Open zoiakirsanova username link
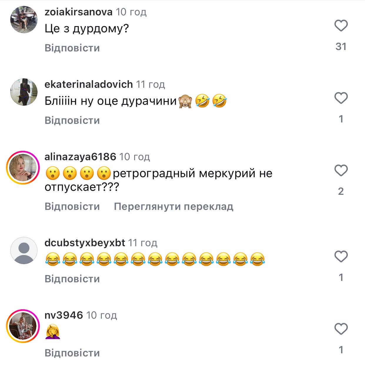Screen dimensions: 365x376 [x=79, y=12]
